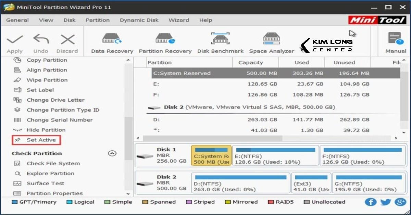Image resolution: width=411 pixels, height=215 pixels.
Task: Apply pending partition operations
Action: point(14,42)
